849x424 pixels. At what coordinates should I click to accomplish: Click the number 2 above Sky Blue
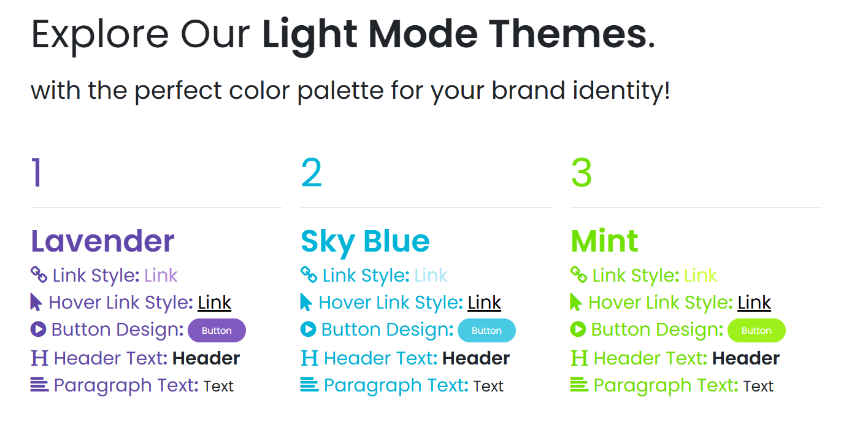(312, 172)
